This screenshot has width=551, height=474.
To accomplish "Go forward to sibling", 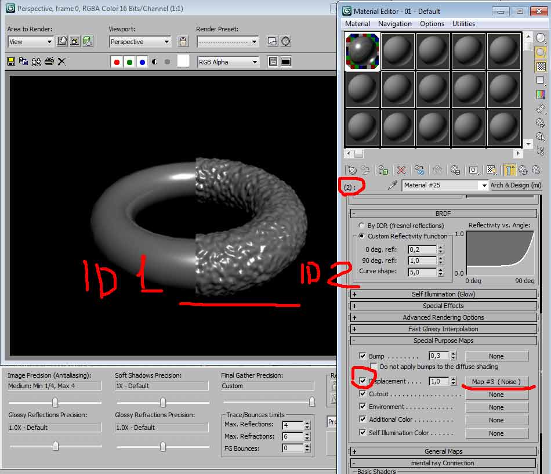I will [x=536, y=170].
